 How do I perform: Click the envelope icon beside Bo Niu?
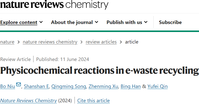coord(18,84)
